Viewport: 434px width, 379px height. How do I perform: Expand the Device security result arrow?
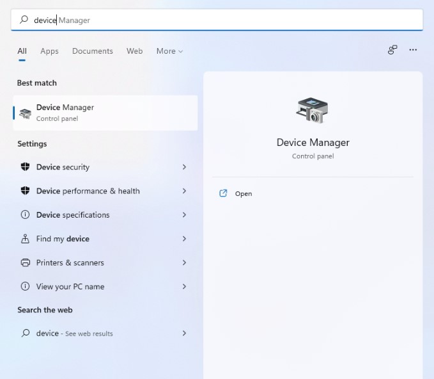click(184, 167)
